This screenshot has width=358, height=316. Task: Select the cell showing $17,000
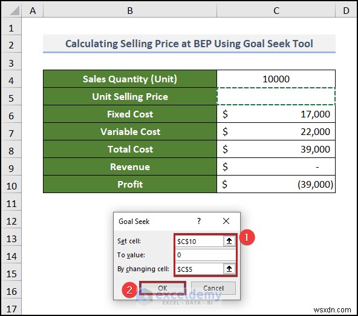click(276, 114)
